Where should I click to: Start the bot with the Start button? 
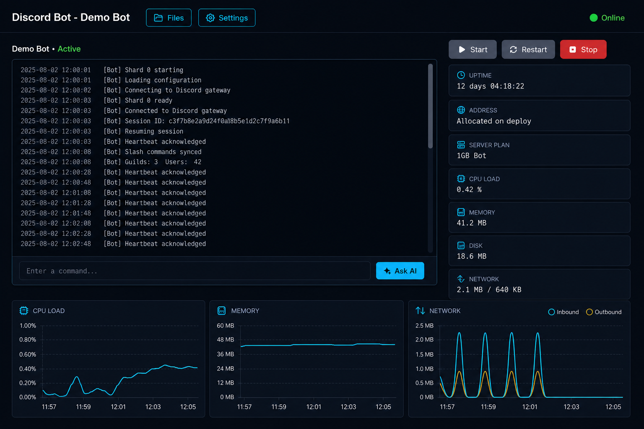click(x=473, y=49)
